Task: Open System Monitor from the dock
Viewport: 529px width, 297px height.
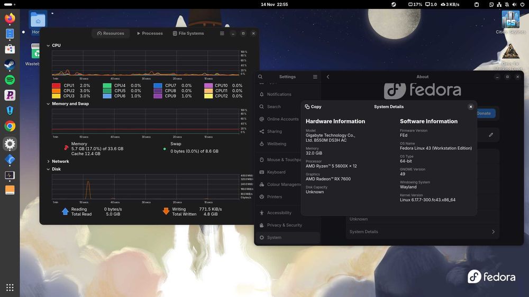Action: [x=10, y=175]
